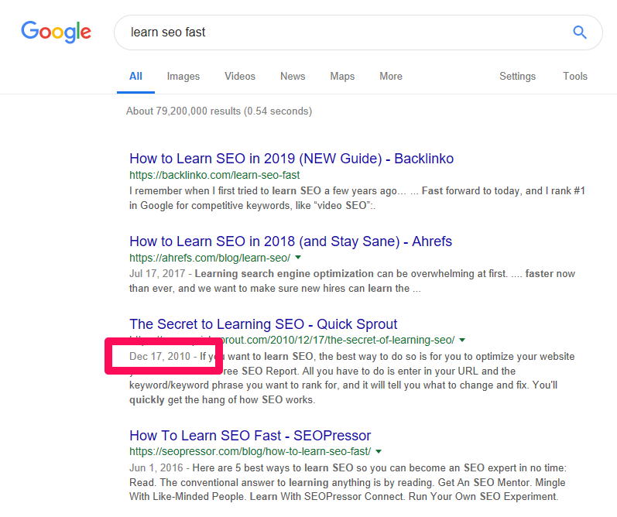
Task: Expand the dropdown arrow beside the SEOPressor URL
Action: coord(379,451)
